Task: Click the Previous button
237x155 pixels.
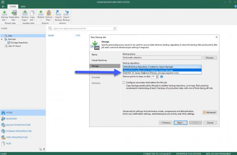Action: [165, 123]
